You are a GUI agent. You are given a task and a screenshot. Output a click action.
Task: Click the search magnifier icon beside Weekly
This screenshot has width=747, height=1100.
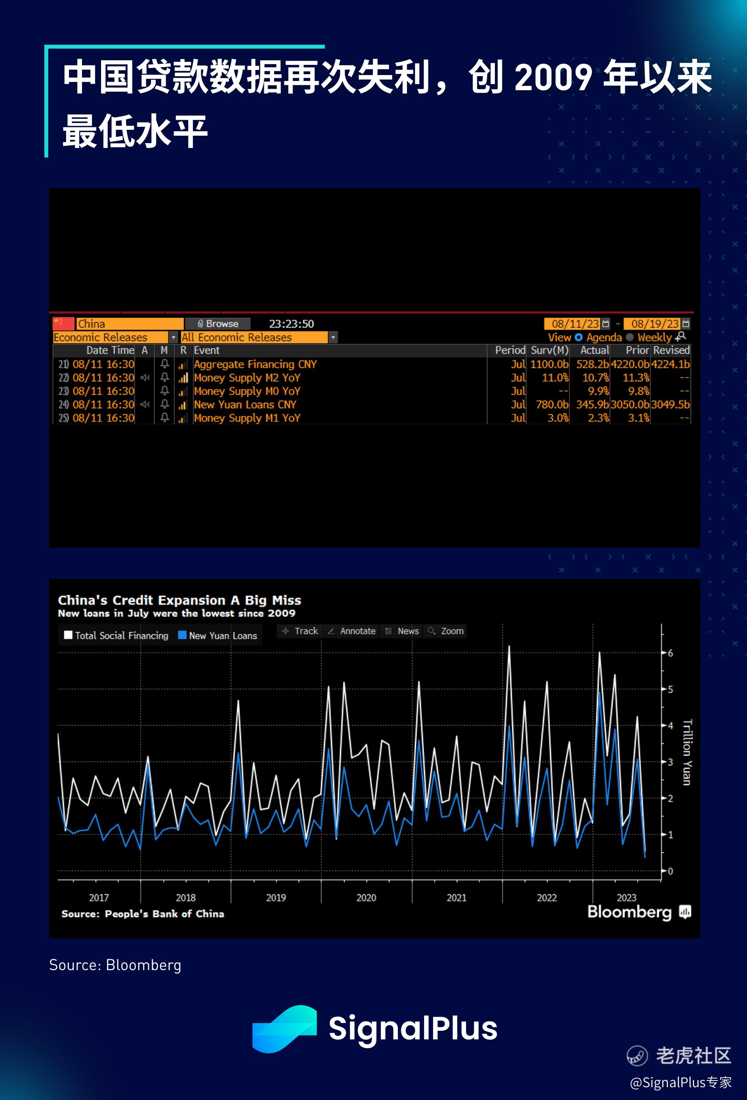[x=681, y=336]
